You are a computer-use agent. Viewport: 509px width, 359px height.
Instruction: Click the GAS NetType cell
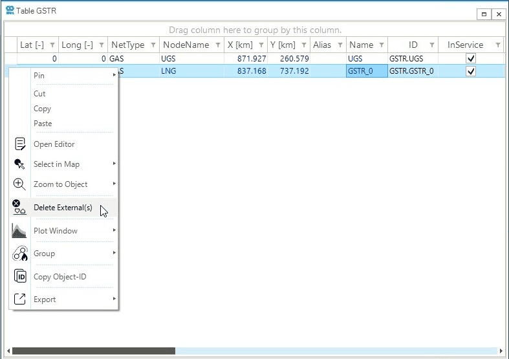pyautogui.click(x=133, y=58)
